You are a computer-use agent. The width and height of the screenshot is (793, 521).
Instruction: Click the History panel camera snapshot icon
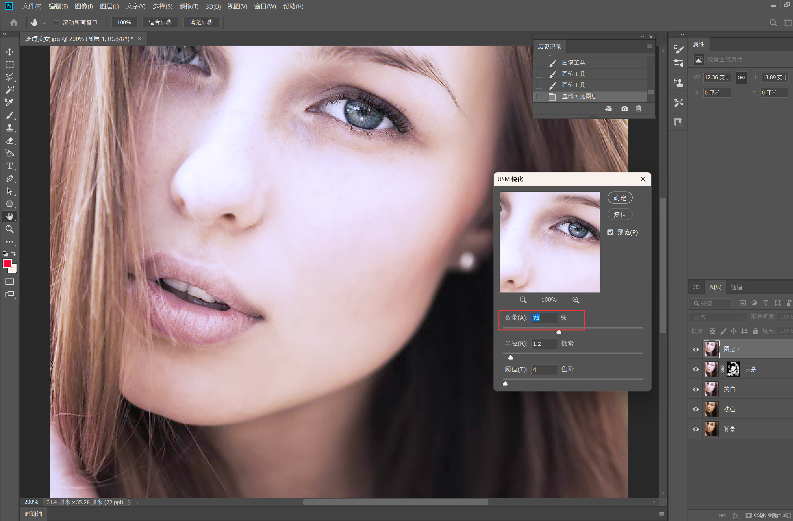(624, 109)
